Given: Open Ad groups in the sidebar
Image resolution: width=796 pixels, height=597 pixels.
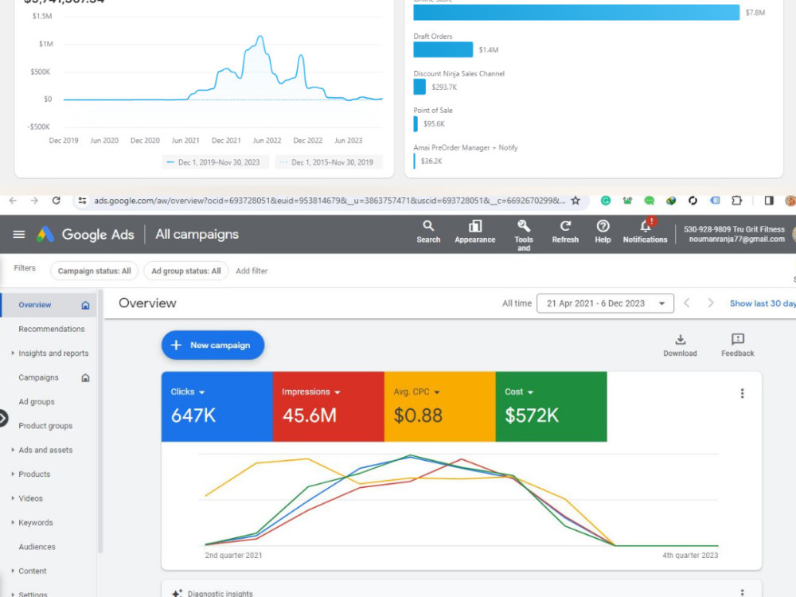Looking at the screenshot, I should tap(37, 401).
